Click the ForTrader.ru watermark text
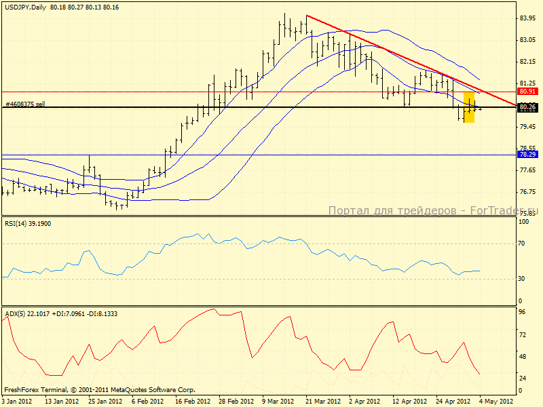 click(x=434, y=211)
